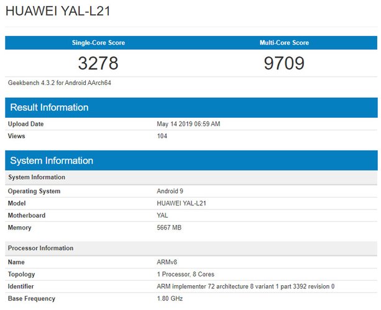Screen dimensions: 381x310
Task: Select the Operating System label
Action: [x=34, y=191]
